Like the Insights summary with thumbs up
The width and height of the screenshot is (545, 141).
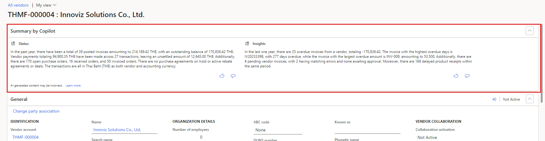[x=456, y=76]
